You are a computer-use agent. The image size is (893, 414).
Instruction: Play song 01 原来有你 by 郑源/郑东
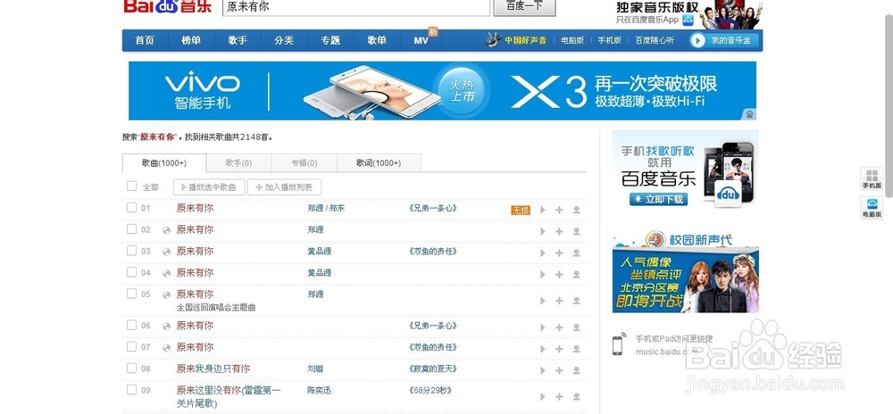tap(543, 210)
